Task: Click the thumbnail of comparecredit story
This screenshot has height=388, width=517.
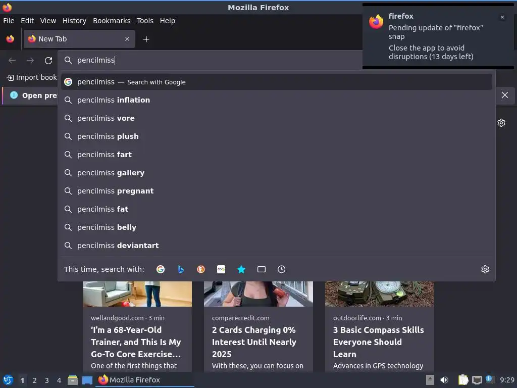Action: click(258, 294)
